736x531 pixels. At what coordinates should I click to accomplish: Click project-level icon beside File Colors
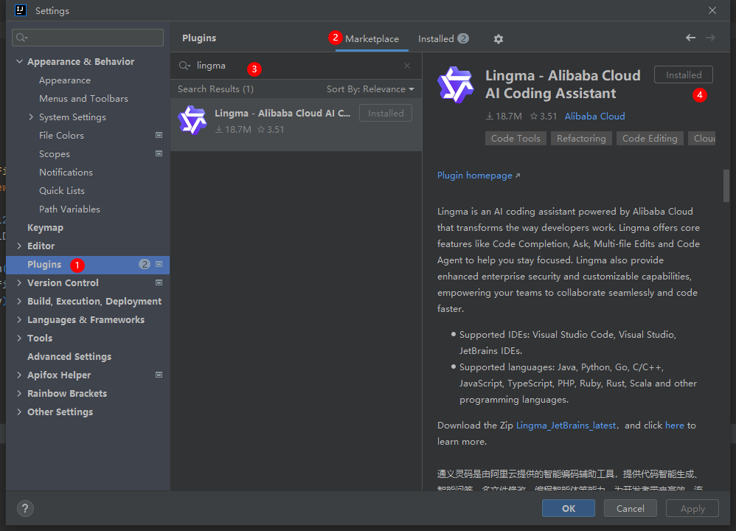[x=159, y=135]
